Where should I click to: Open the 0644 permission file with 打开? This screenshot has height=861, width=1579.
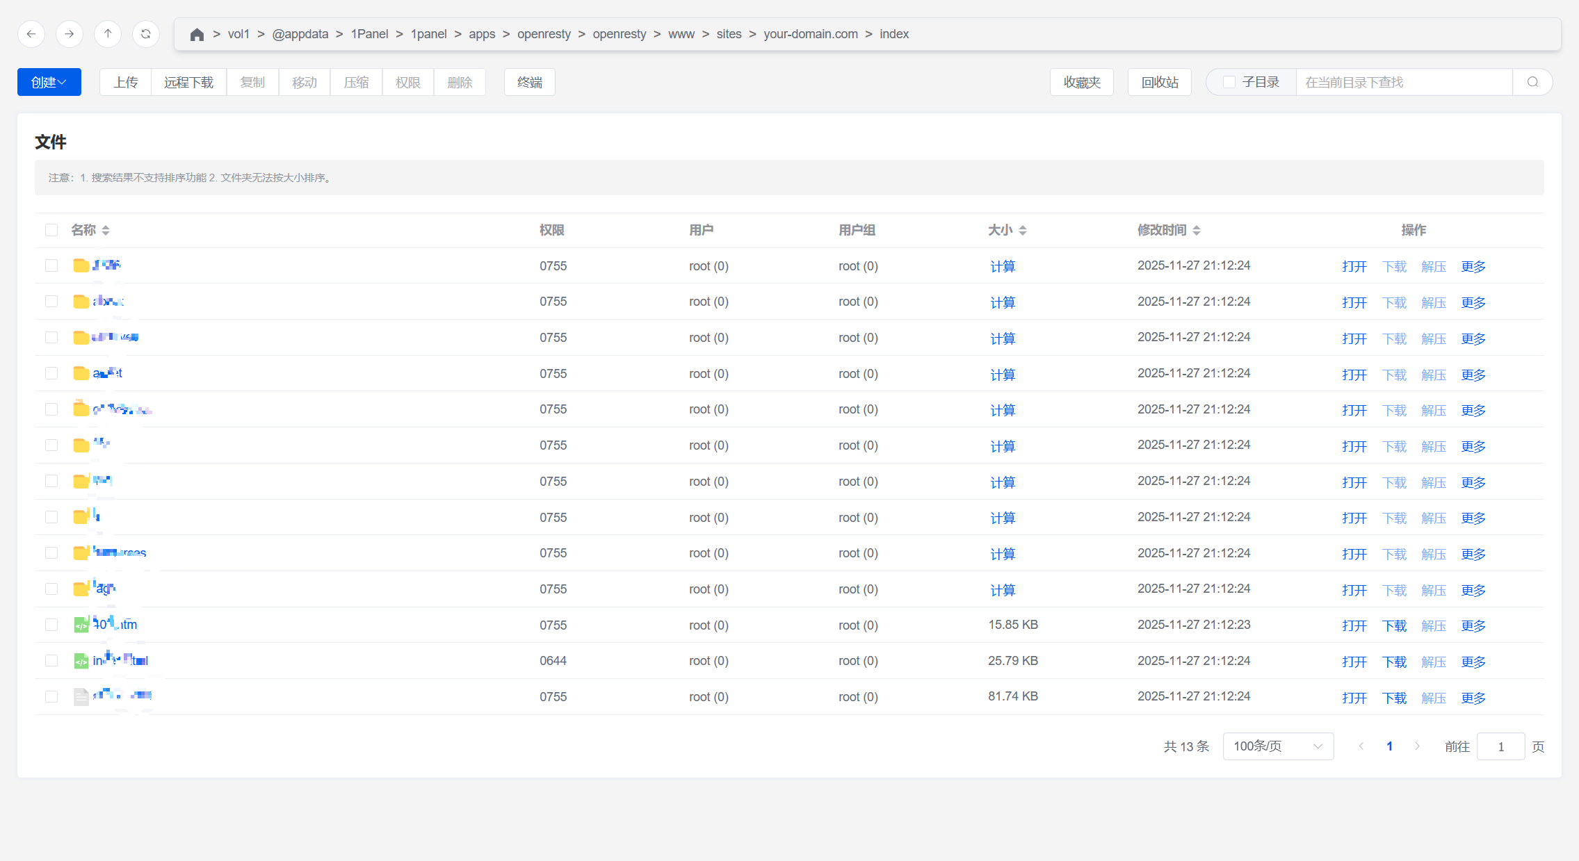click(x=1354, y=662)
